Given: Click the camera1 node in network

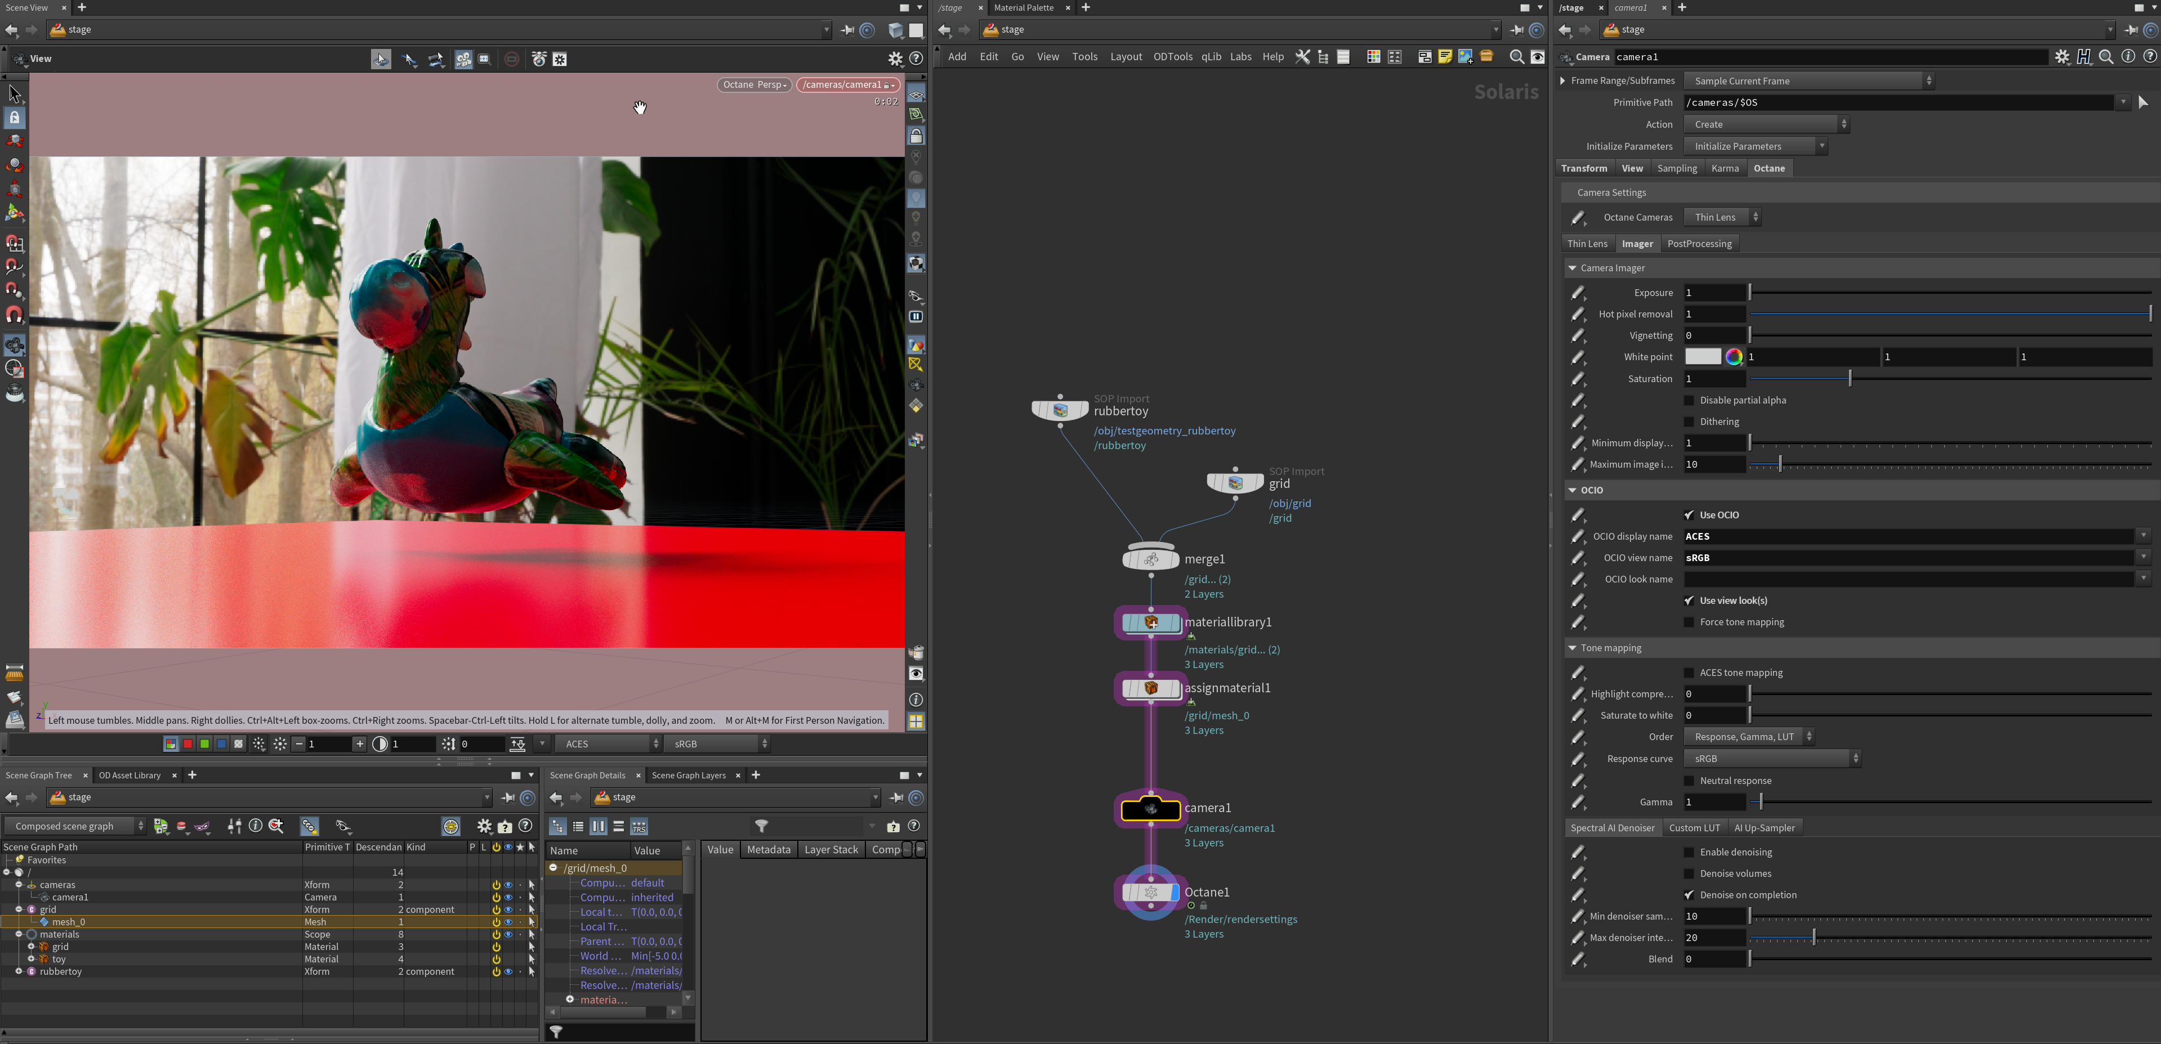Looking at the screenshot, I should pos(1150,809).
